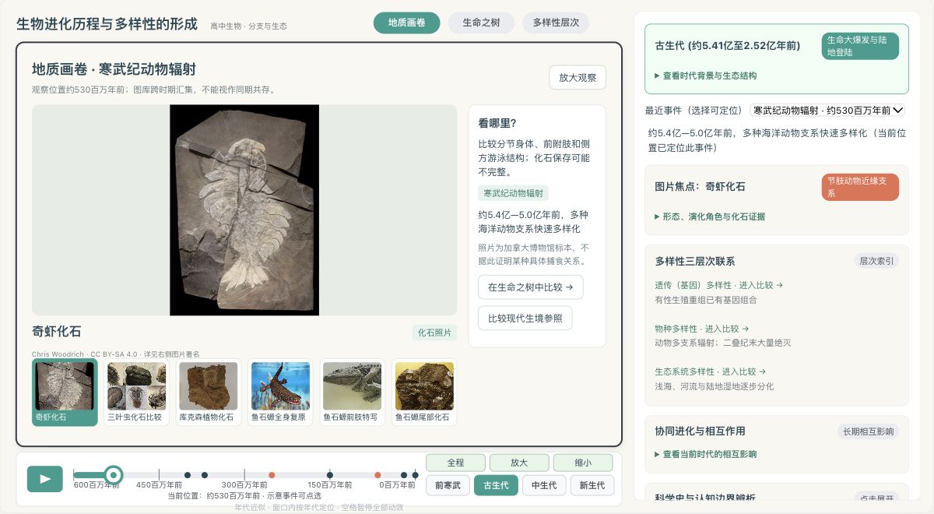Switch to the 地质画卷 tab
This screenshot has width=934, height=514.
click(406, 23)
